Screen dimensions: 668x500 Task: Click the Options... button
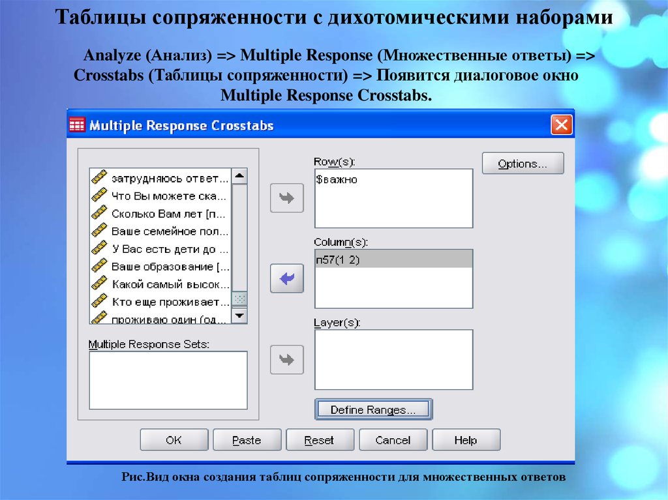tap(523, 164)
